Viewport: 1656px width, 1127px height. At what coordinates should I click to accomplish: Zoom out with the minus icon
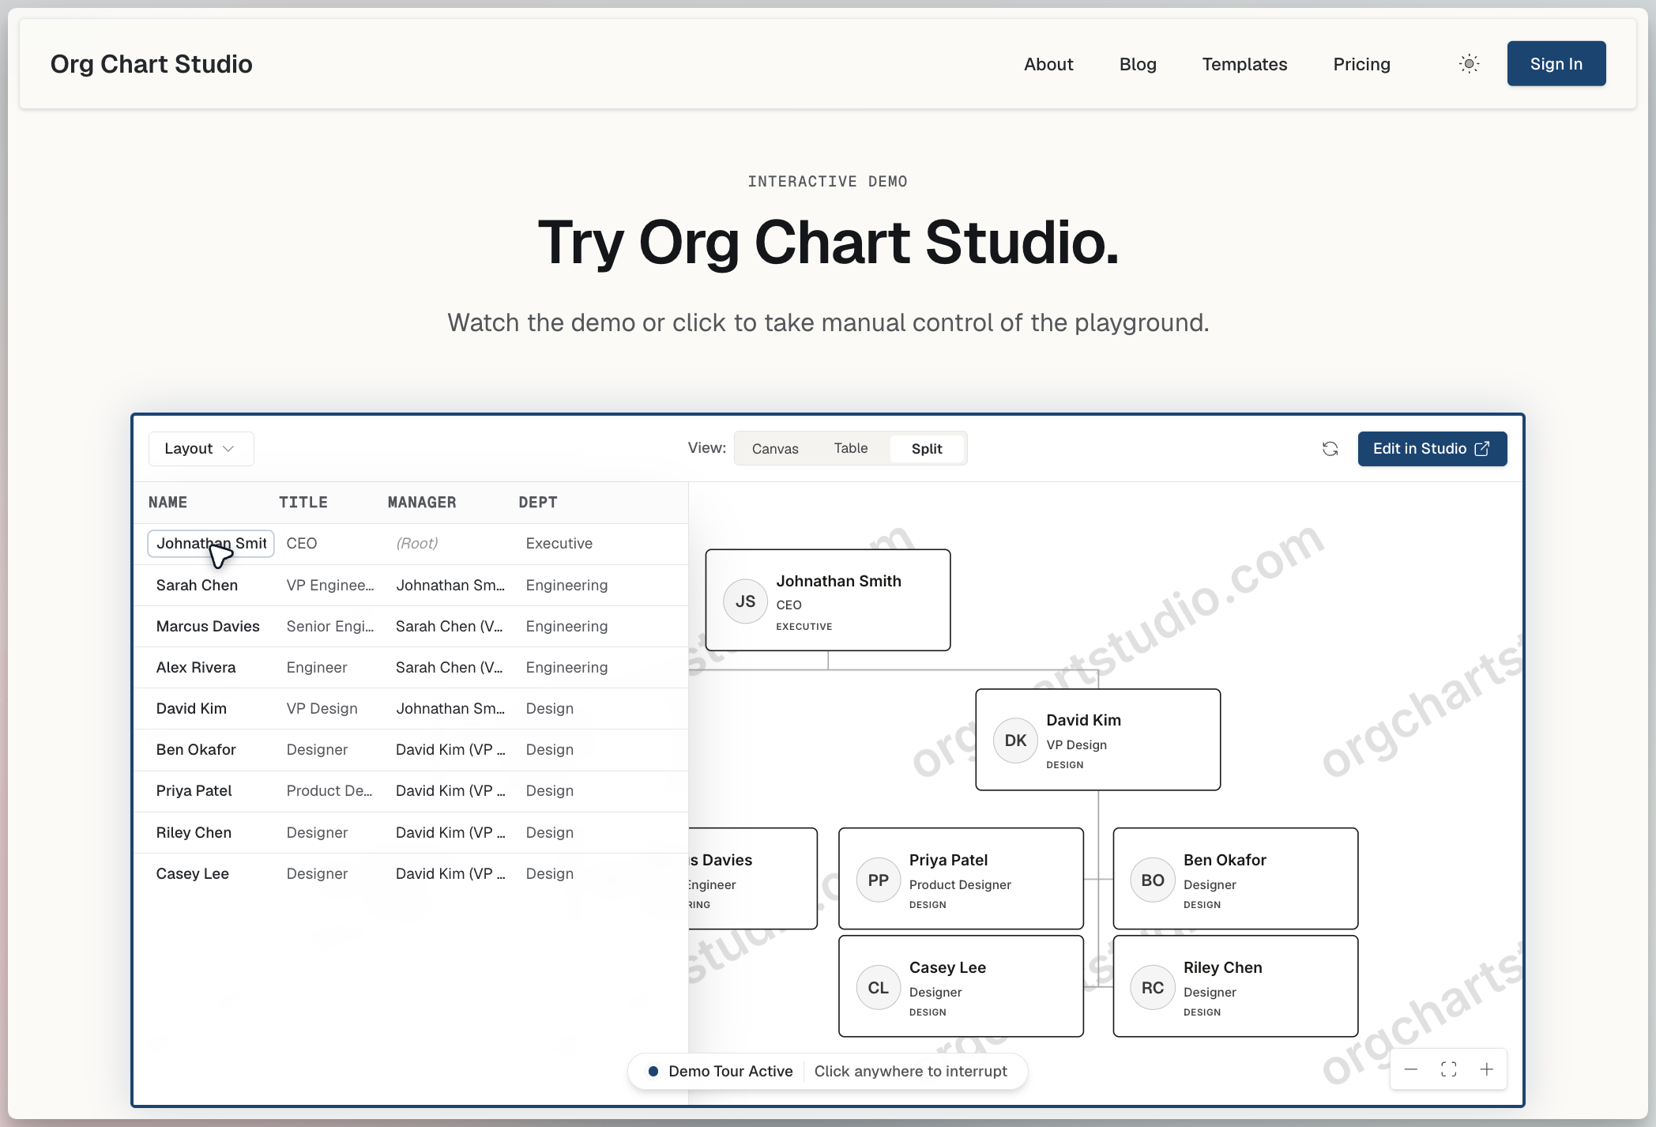[1410, 1069]
